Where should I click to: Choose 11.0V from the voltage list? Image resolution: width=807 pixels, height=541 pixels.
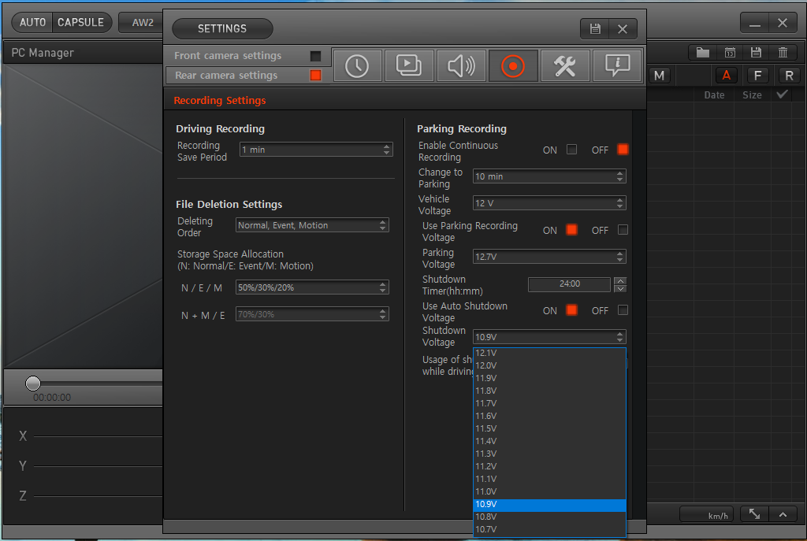549,491
